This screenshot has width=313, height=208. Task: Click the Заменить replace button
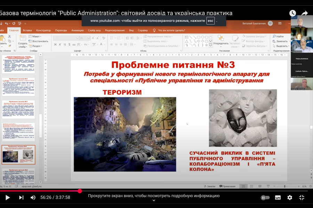pos(281,41)
